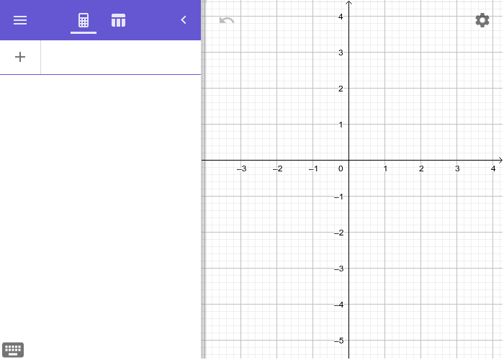Click the plus button to add item
This screenshot has width=504, height=360.
[20, 57]
